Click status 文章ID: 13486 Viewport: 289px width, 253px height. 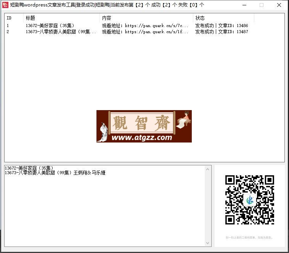tap(222, 26)
